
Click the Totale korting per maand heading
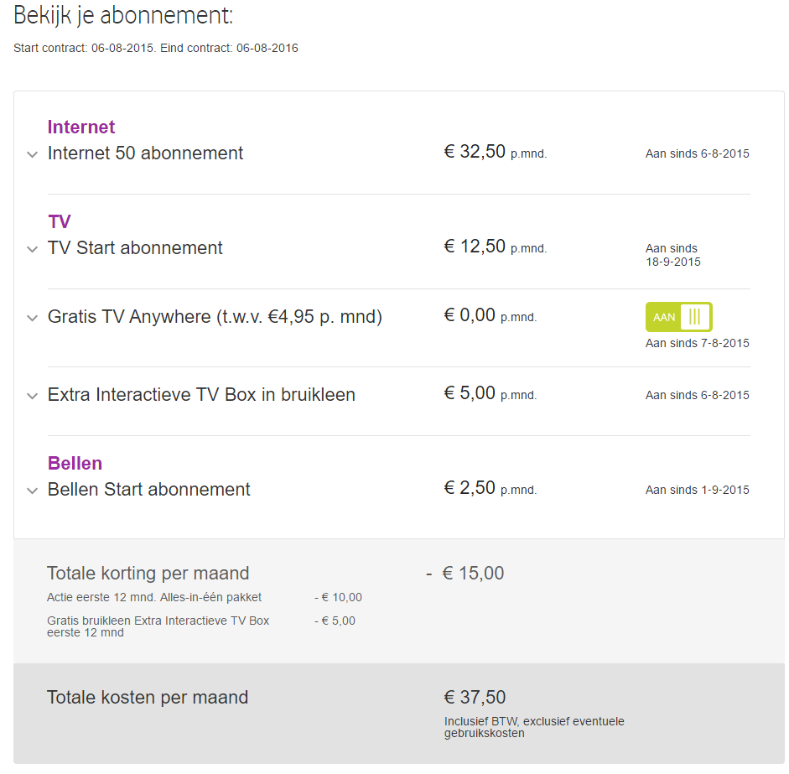[148, 574]
